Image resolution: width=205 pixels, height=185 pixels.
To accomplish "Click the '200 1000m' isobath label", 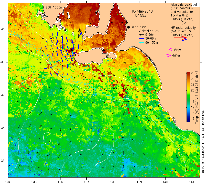I will tap(54, 7).
